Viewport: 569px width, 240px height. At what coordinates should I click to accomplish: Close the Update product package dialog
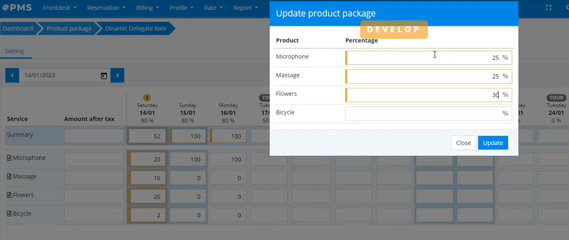pos(463,143)
